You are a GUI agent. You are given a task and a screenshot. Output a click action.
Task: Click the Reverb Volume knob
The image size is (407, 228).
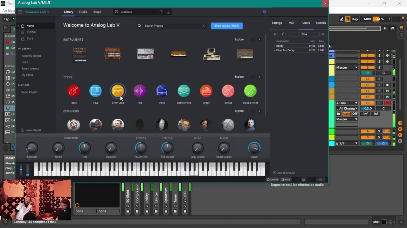click(x=224, y=148)
